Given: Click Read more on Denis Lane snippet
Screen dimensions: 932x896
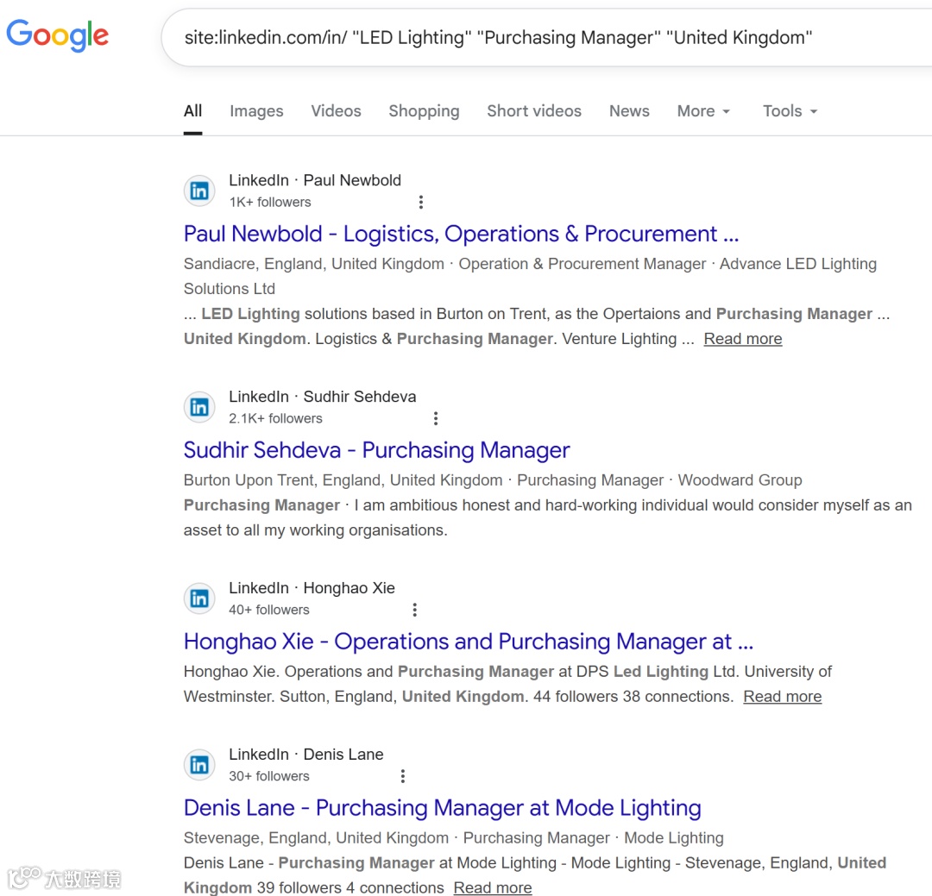Looking at the screenshot, I should point(492,887).
